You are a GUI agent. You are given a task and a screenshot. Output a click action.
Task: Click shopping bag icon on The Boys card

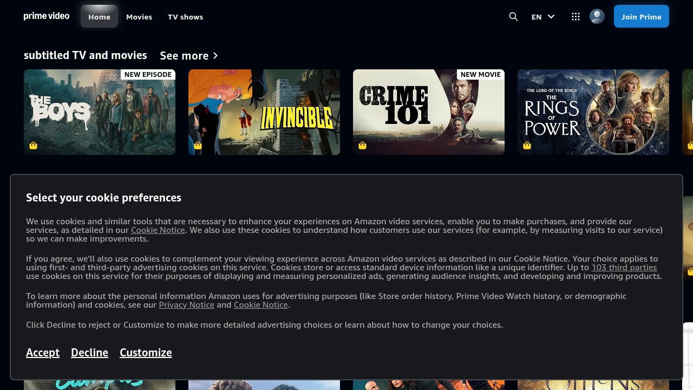coord(34,145)
